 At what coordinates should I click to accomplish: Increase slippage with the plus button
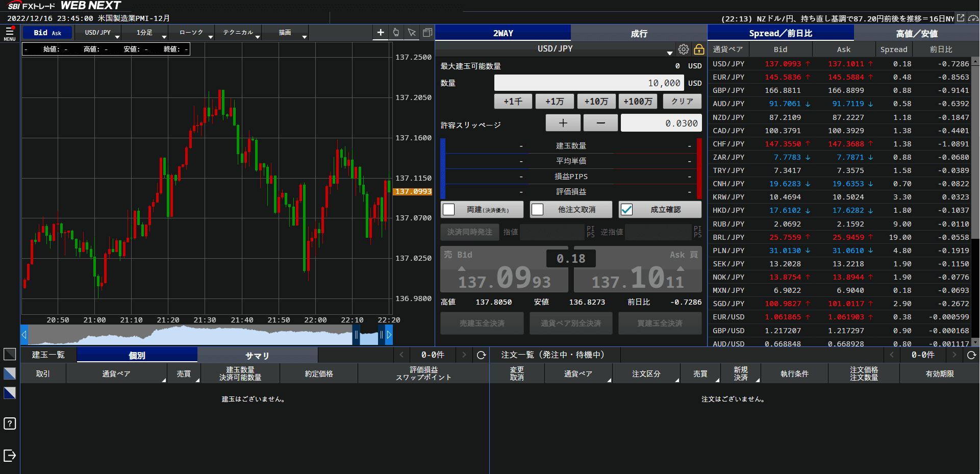[x=563, y=123]
